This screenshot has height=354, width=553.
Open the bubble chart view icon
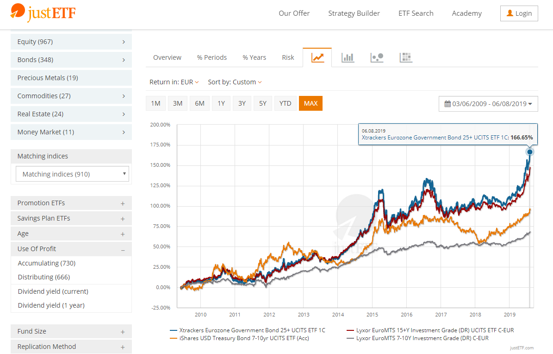point(377,57)
